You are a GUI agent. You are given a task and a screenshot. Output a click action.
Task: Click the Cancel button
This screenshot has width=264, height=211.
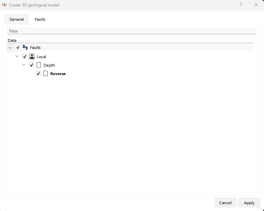click(x=226, y=203)
